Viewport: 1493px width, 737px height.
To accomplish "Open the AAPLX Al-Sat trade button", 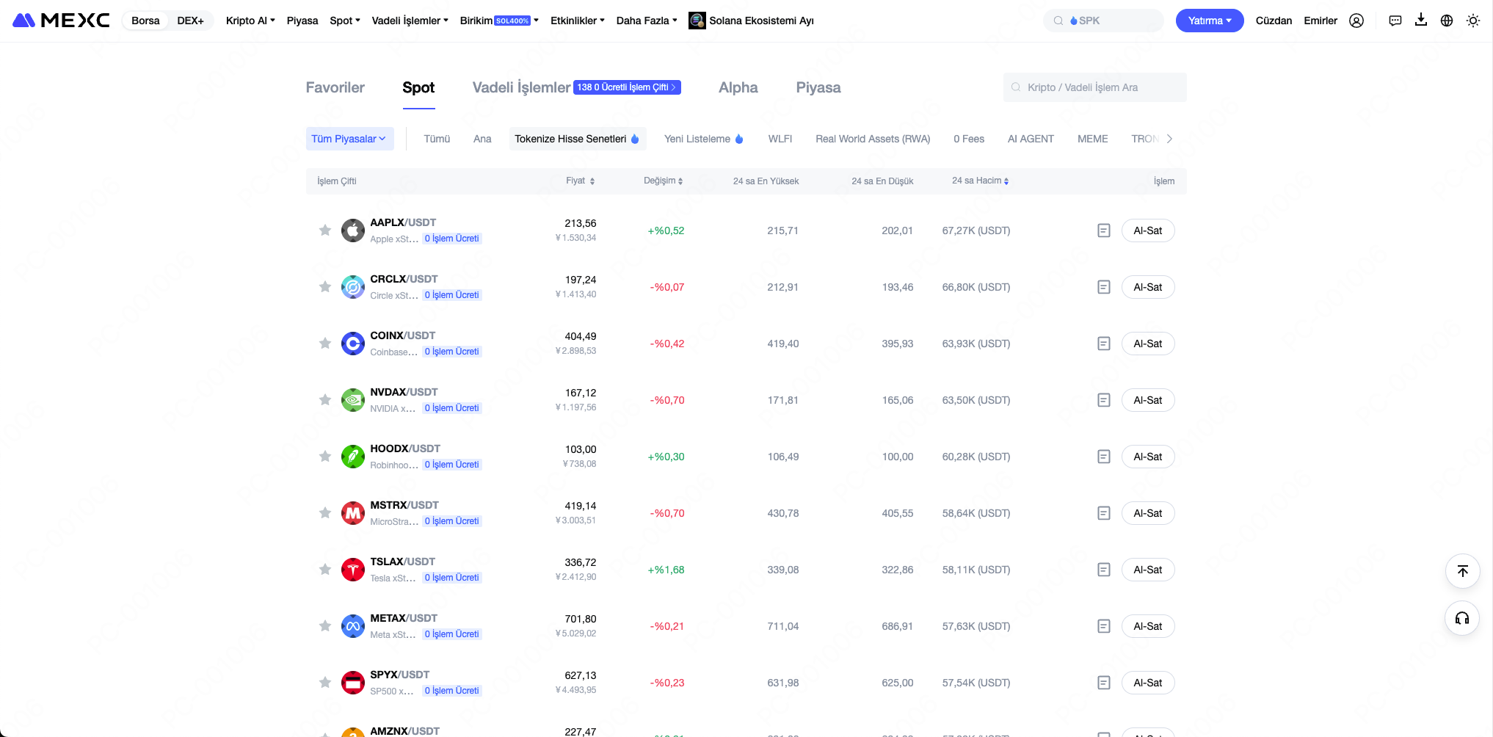I will pyautogui.click(x=1148, y=230).
